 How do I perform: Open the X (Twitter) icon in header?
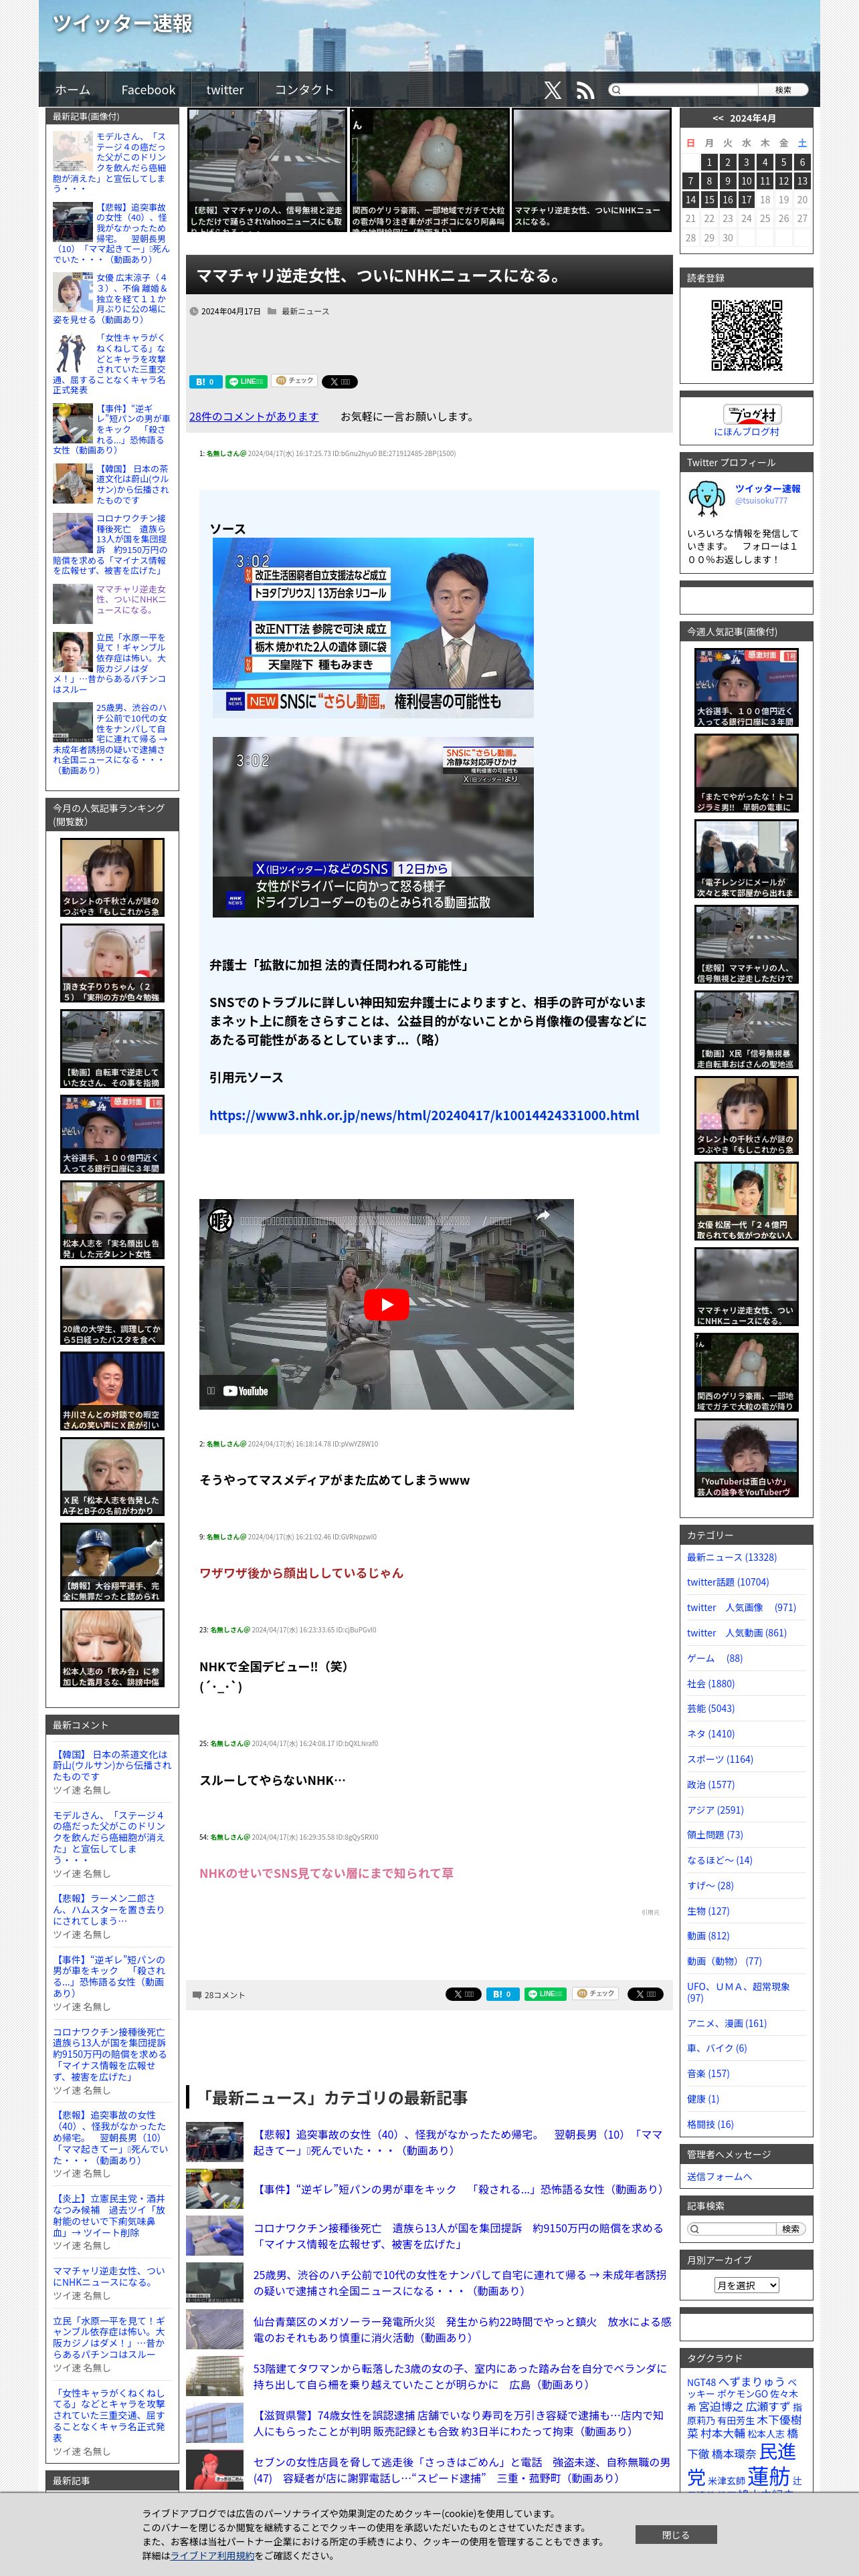552,90
